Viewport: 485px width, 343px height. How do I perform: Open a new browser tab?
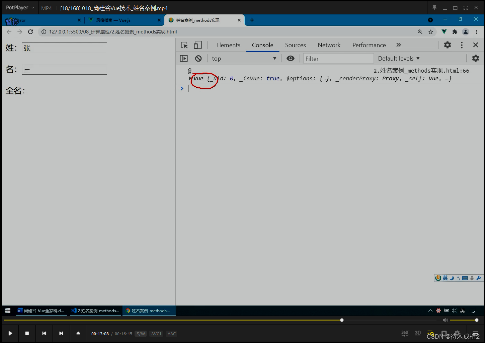[x=252, y=20]
